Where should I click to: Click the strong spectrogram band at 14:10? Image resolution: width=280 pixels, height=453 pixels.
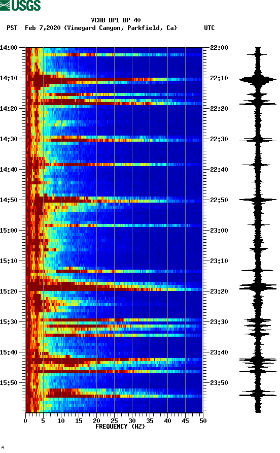click(x=114, y=79)
